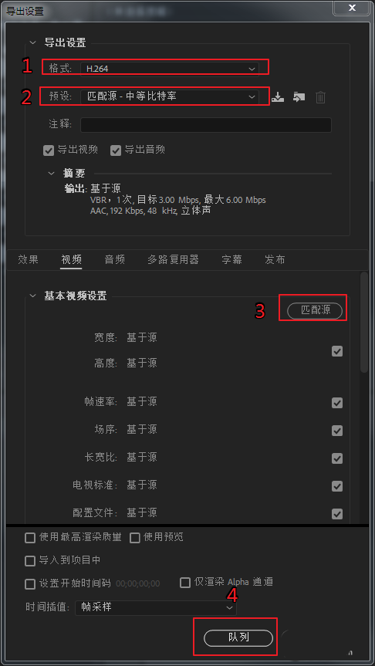This screenshot has width=375, height=666.
Task: Enable 使用最高渲染质量 checkbox
Action: (x=30, y=538)
